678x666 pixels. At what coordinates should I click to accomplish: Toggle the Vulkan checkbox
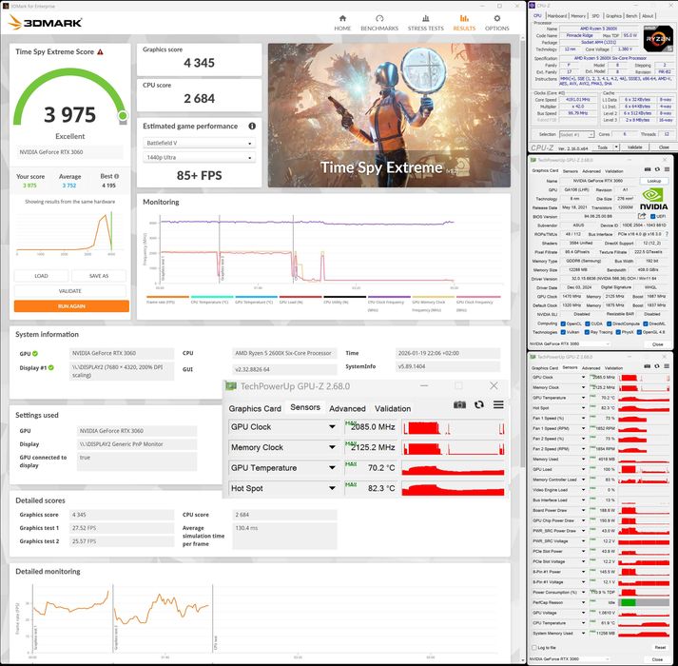point(563,332)
